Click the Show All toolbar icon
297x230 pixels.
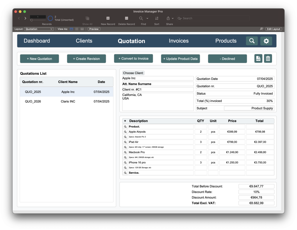(87, 18)
